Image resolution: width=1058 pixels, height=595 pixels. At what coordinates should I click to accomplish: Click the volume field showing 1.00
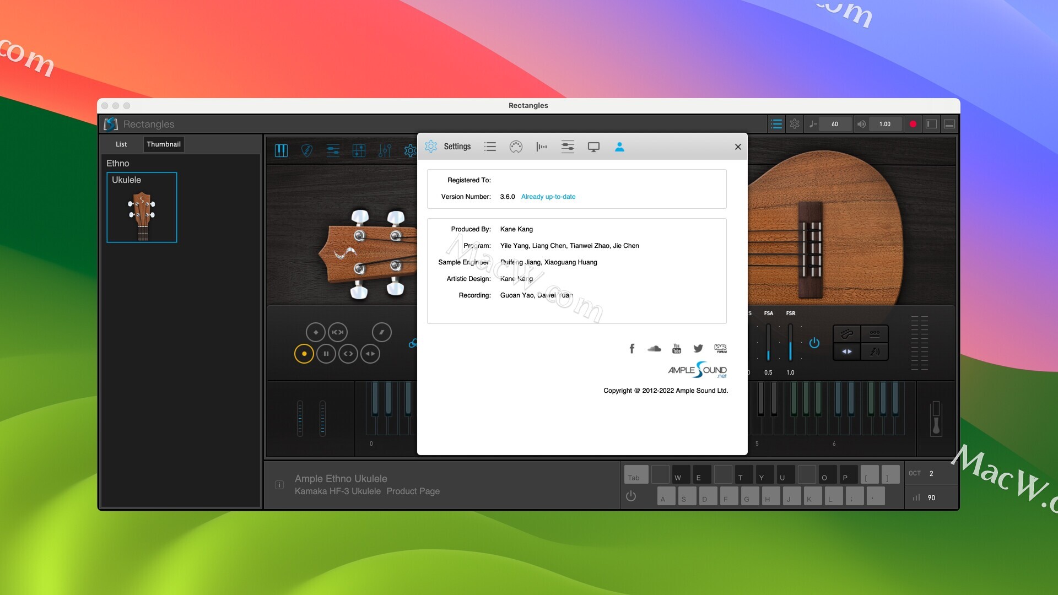[885, 124]
